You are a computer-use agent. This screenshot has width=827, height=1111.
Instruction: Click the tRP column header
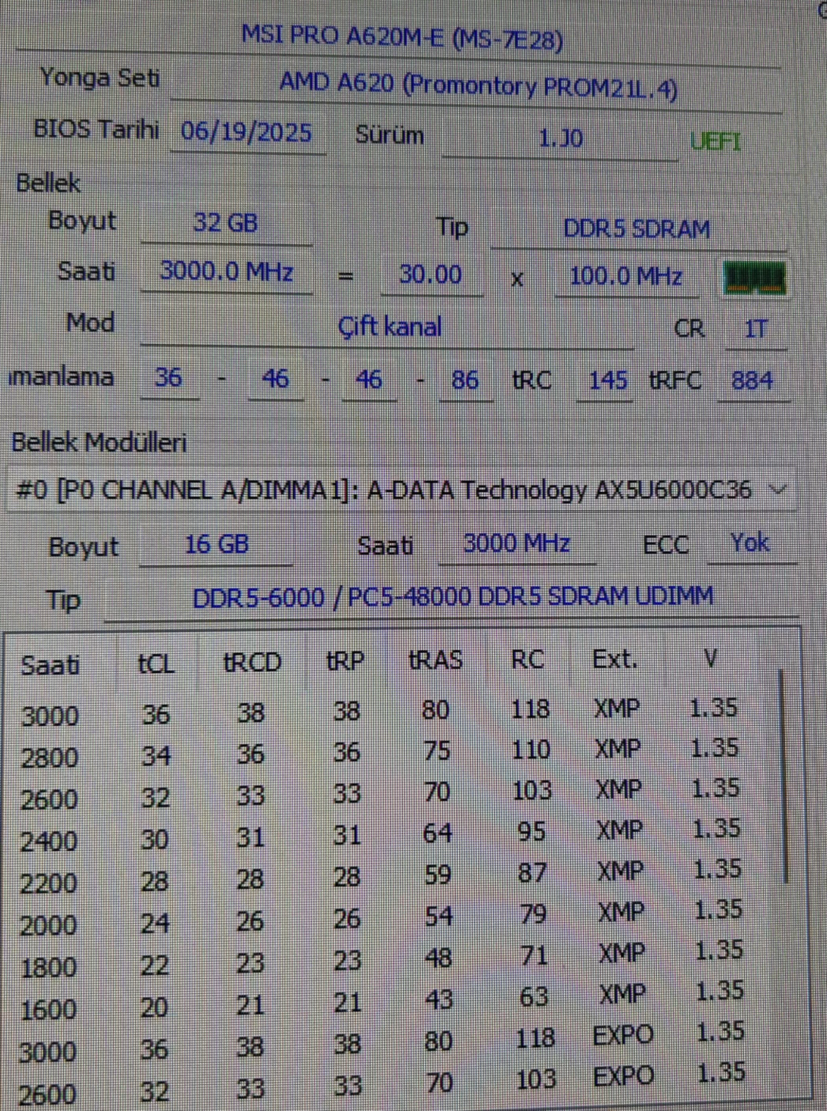[345, 660]
